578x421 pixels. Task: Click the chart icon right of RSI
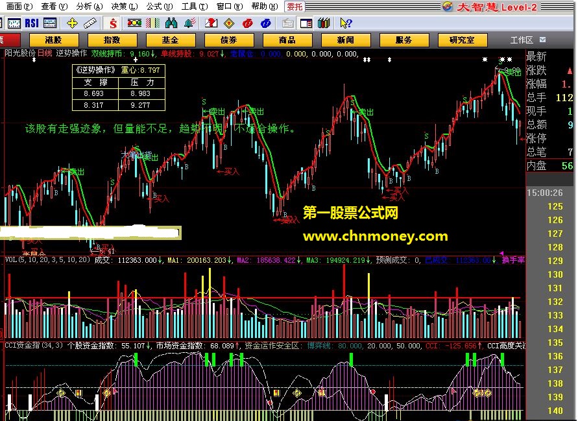(50, 23)
